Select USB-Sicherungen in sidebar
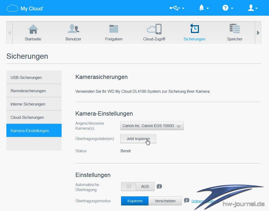Image resolution: width=269 pixels, height=211 pixels. [34, 78]
